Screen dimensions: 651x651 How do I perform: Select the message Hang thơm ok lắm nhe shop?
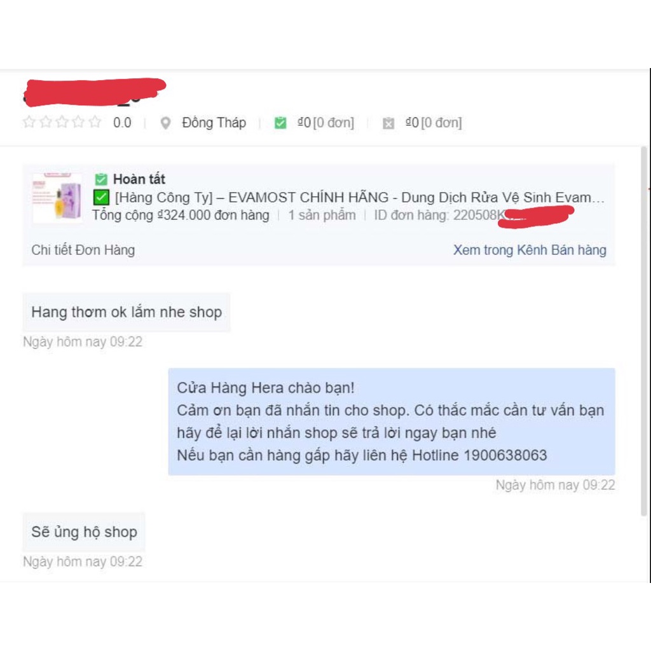[127, 312]
